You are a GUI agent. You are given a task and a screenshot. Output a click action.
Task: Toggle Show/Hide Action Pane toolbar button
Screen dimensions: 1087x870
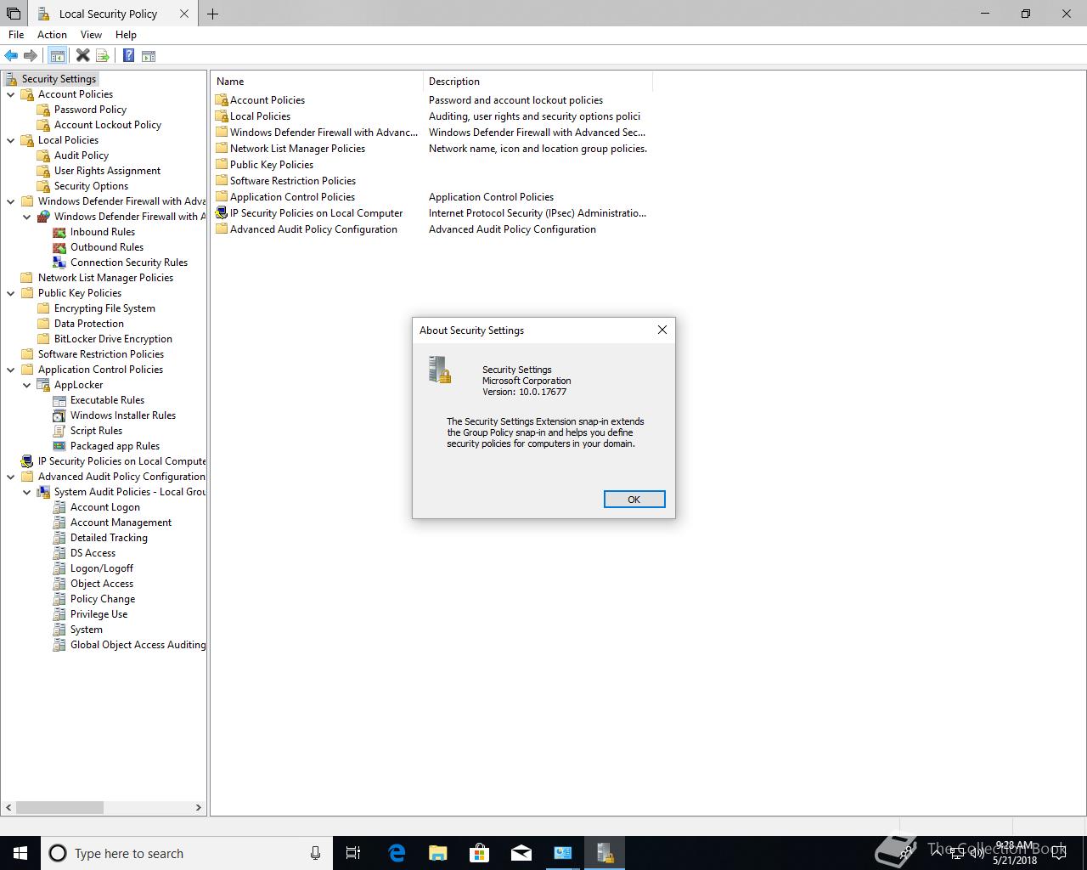pyautogui.click(x=149, y=56)
